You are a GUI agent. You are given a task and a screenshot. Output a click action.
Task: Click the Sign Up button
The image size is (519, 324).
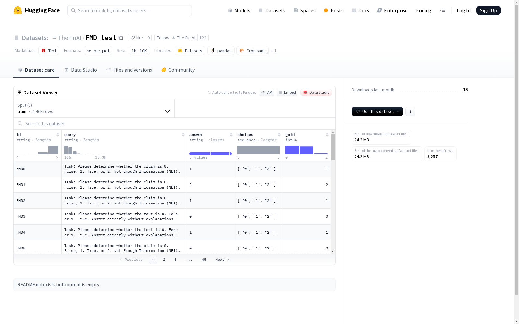pos(489,10)
